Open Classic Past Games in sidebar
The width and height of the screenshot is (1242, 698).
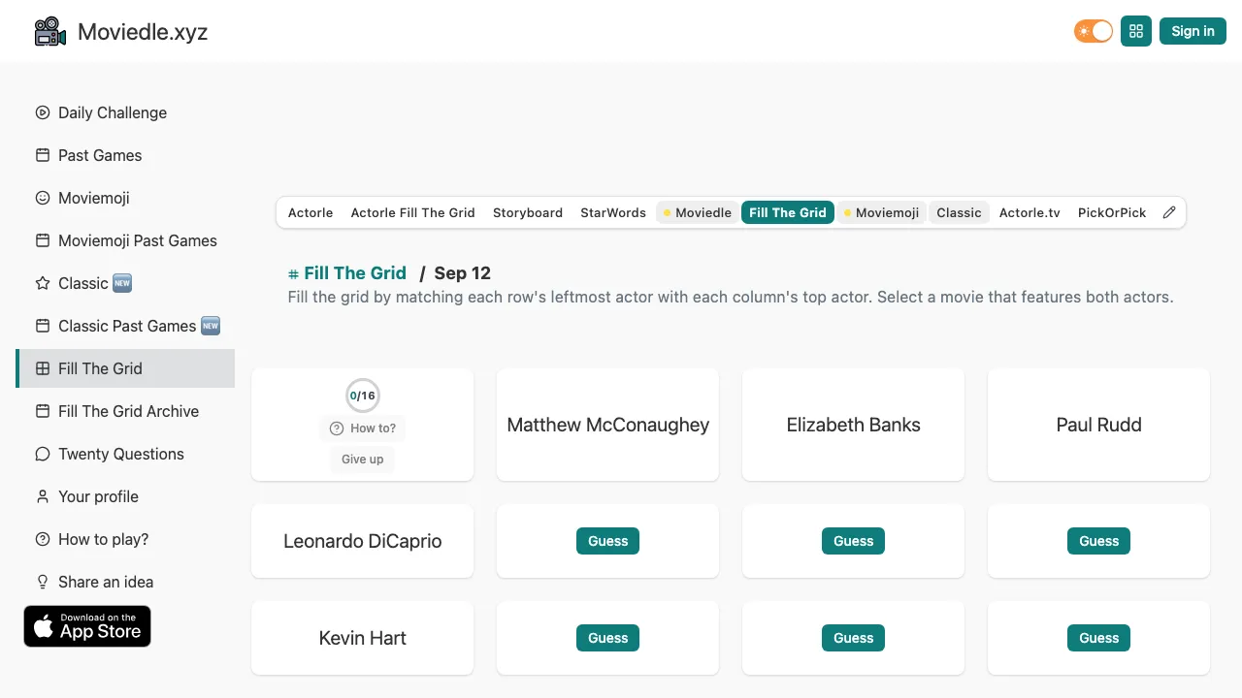(125, 326)
